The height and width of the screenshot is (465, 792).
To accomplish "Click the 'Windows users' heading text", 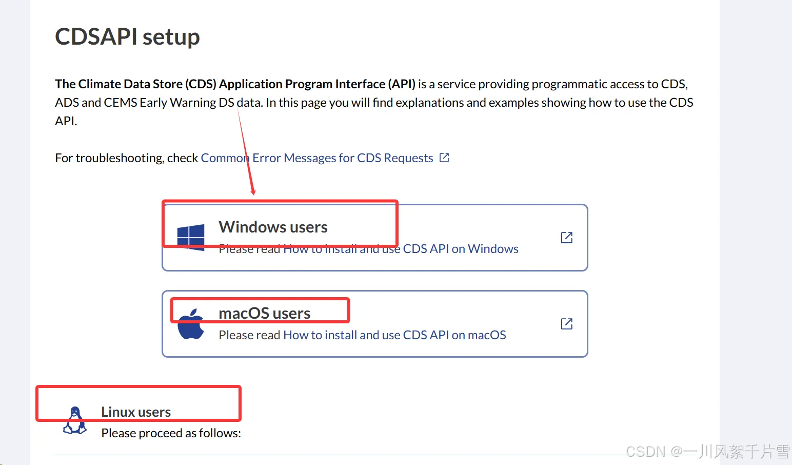I will (x=273, y=227).
